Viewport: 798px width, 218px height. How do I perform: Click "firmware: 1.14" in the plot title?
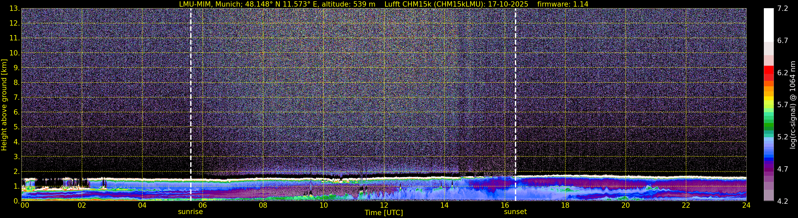coord(563,4)
